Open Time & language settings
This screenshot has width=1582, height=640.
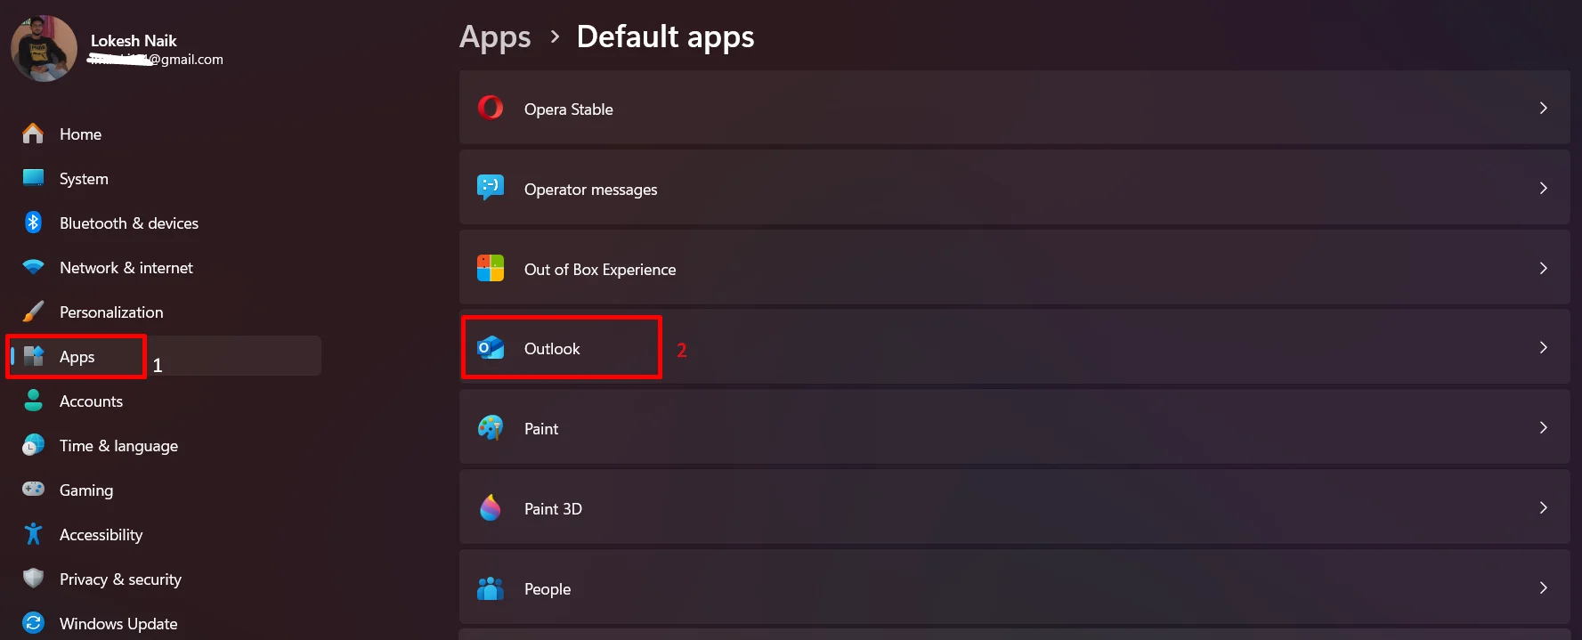pyautogui.click(x=118, y=446)
